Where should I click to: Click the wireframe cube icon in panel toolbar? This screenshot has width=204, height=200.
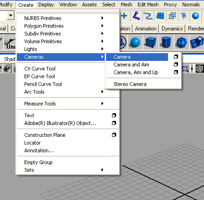[199, 69]
